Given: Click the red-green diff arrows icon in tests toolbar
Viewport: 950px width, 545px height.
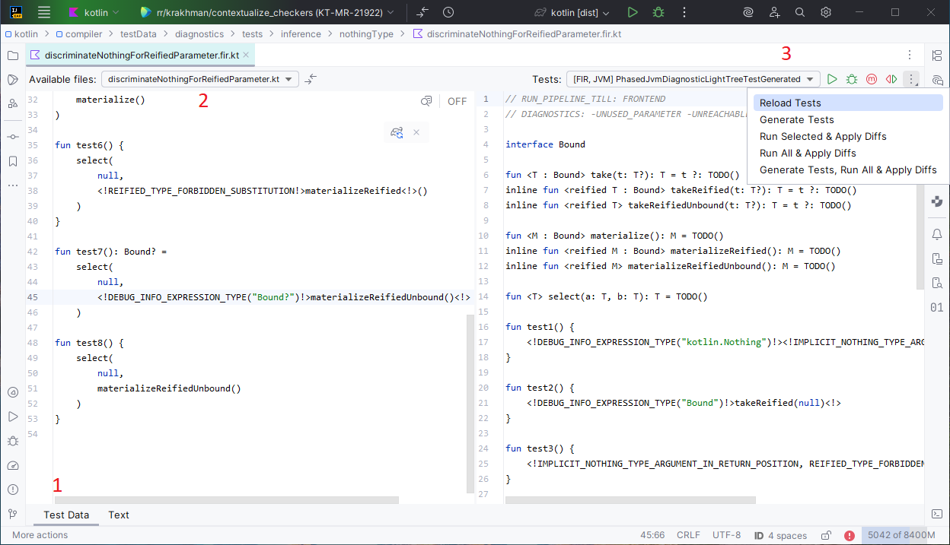Looking at the screenshot, I should [x=891, y=79].
